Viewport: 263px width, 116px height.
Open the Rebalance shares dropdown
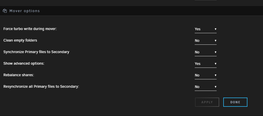205,75
